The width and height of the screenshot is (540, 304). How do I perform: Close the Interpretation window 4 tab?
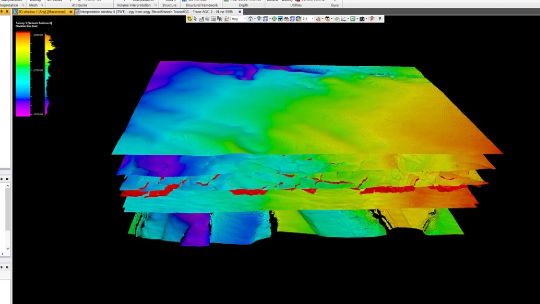point(240,12)
